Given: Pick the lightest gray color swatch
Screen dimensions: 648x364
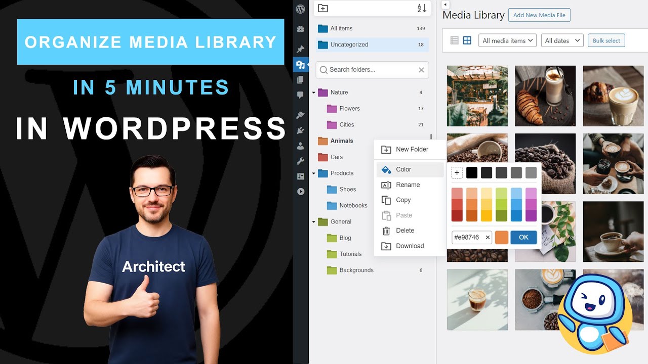Looking at the screenshot, I should (531, 173).
